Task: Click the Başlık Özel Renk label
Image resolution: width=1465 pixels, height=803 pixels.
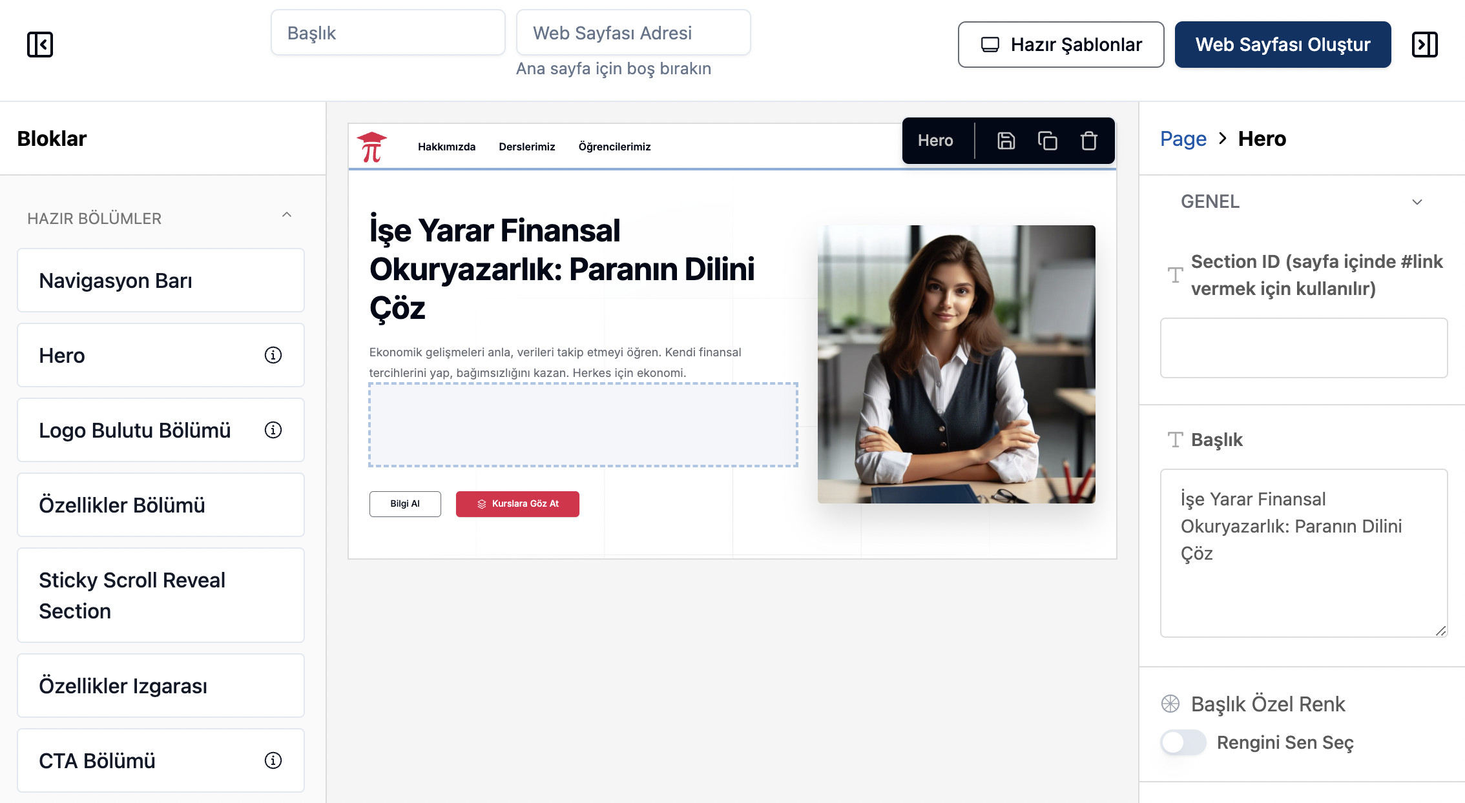Action: point(1268,704)
